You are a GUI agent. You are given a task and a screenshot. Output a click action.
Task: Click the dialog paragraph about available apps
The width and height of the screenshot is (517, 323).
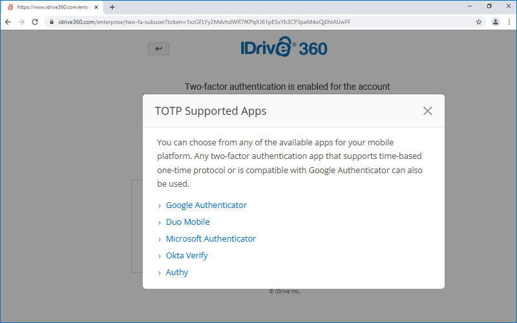pos(290,163)
